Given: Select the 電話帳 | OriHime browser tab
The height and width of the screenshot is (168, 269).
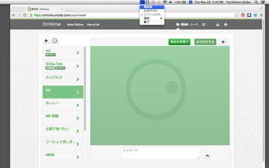Looking at the screenshot, I should (x=45, y=9).
